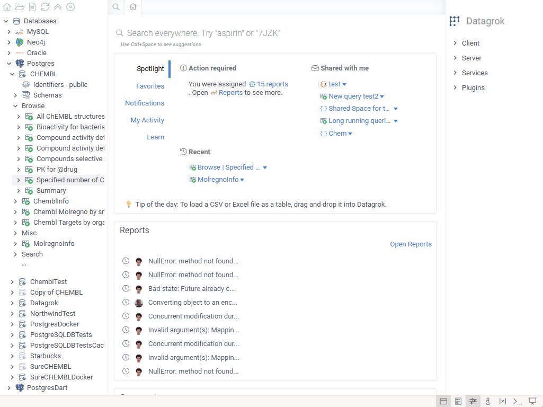Toggle the window layout button in status bar
The width and height of the screenshot is (543, 407).
[x=443, y=401]
